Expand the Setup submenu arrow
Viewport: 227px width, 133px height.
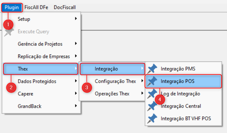pyautogui.click(x=76, y=19)
